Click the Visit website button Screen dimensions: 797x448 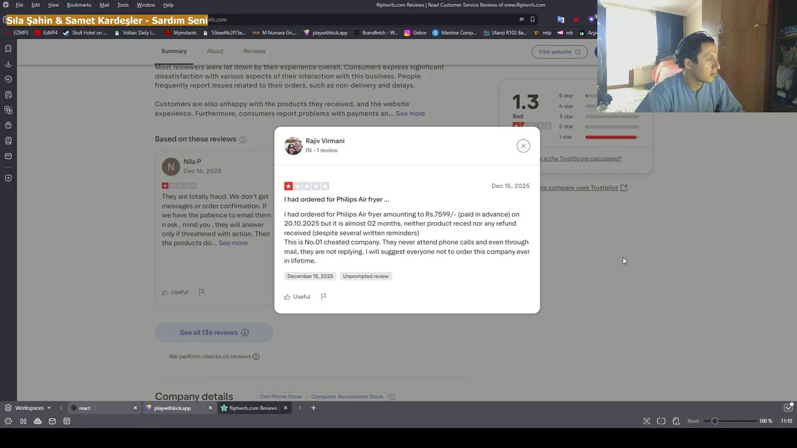pyautogui.click(x=559, y=52)
